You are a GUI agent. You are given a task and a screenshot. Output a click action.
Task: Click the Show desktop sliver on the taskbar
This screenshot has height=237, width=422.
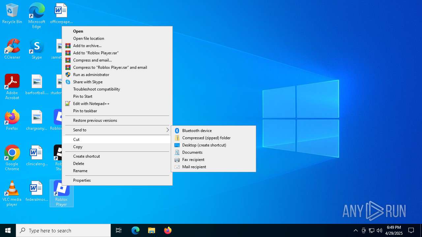click(421, 230)
